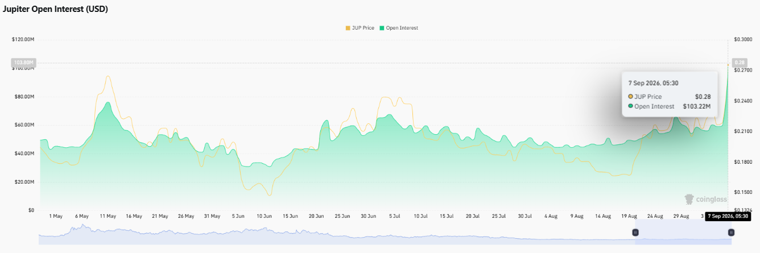This screenshot has width=760, height=253.
Task: Click the 5 Jun date label
Action: [238, 216]
